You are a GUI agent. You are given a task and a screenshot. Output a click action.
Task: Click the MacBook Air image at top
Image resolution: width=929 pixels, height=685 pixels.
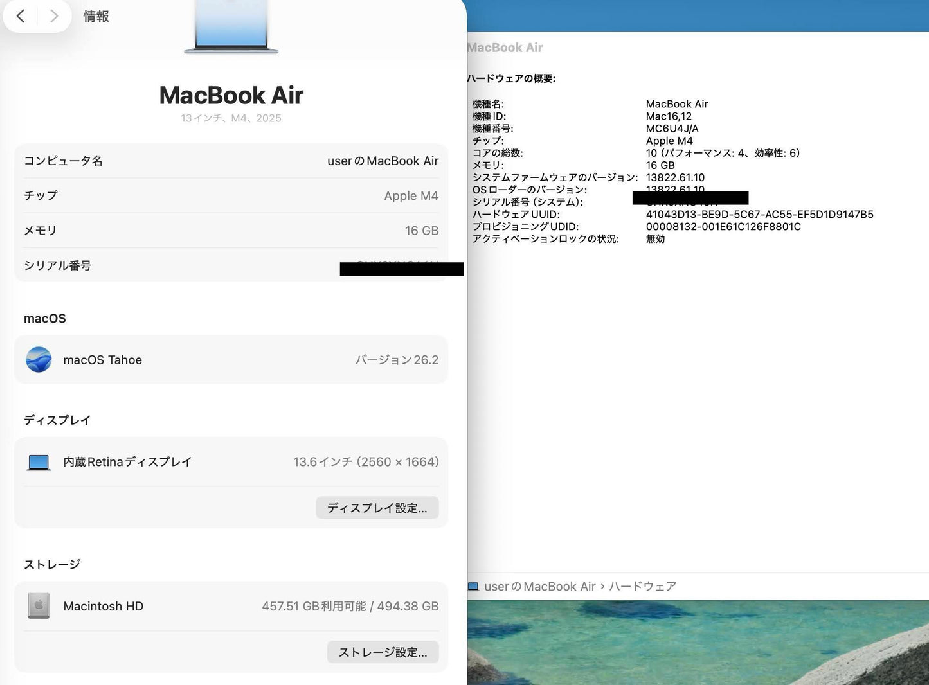231,26
